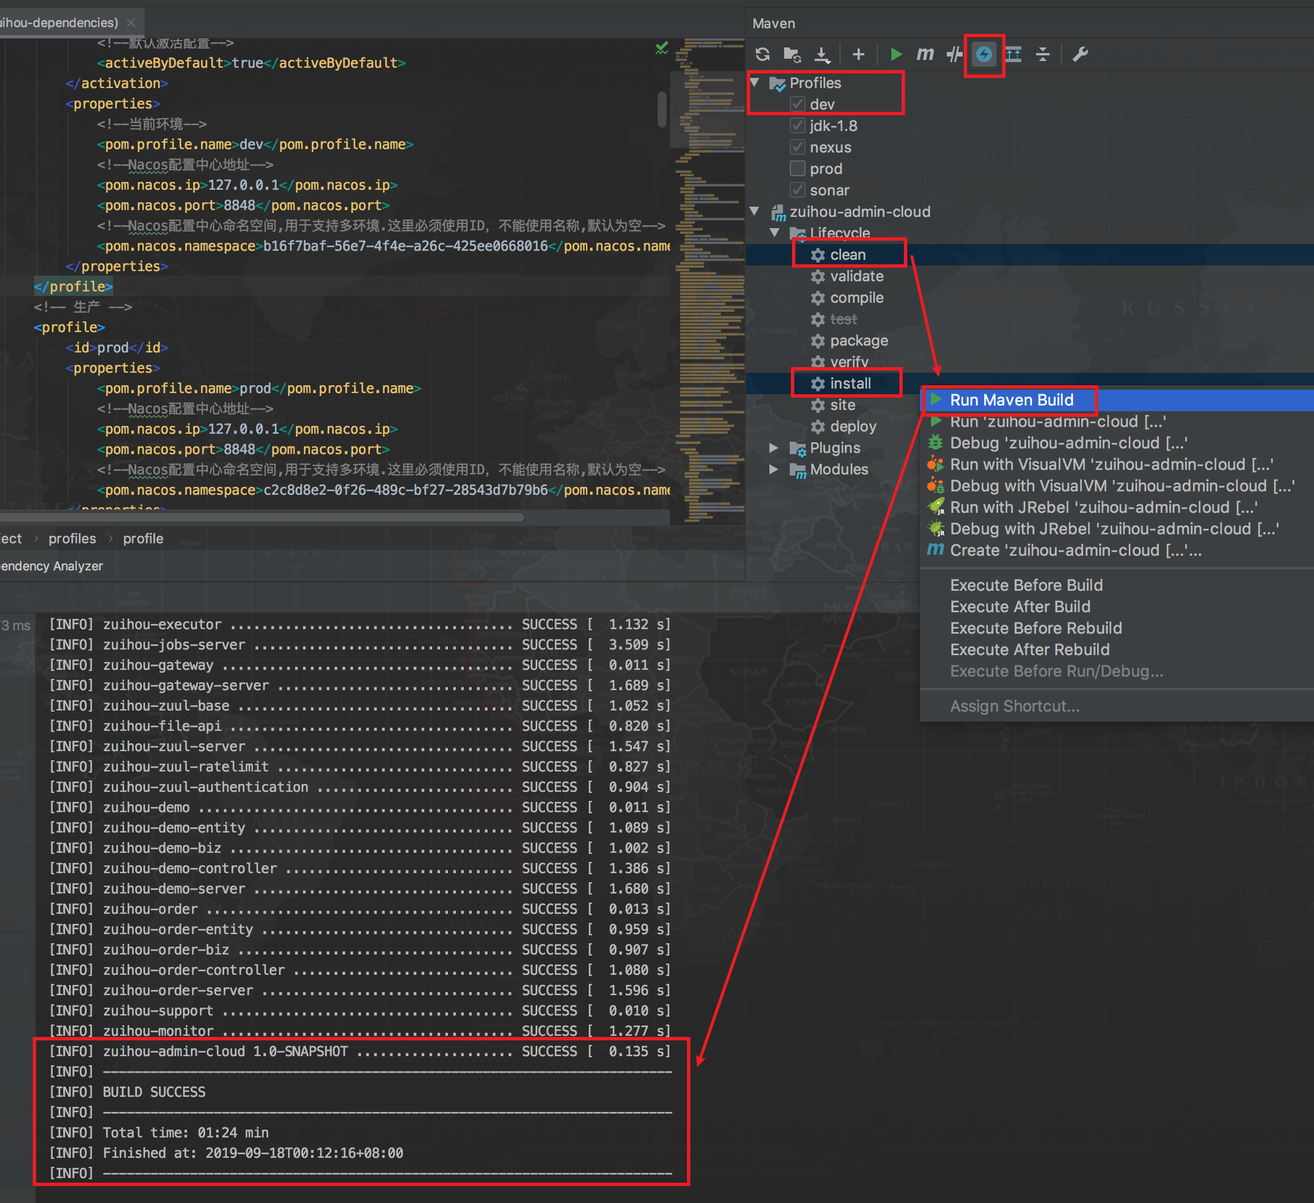Toggle the jdk-1.8 profile checkbox
Screen dimensions: 1314x1203
[x=797, y=126]
